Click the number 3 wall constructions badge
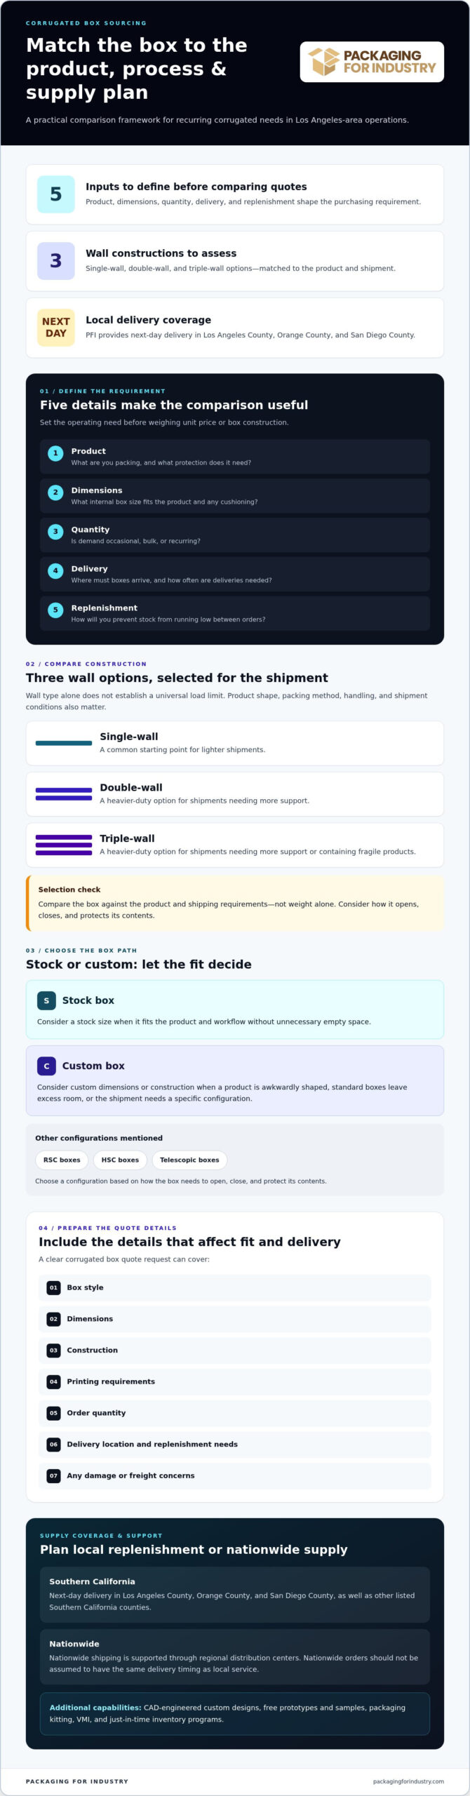The height and width of the screenshot is (1796, 470). coord(56,261)
